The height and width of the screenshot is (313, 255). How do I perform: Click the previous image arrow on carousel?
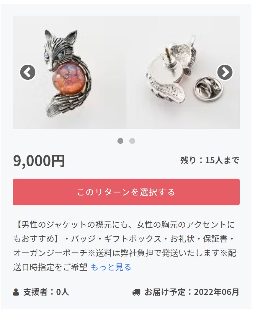(28, 72)
